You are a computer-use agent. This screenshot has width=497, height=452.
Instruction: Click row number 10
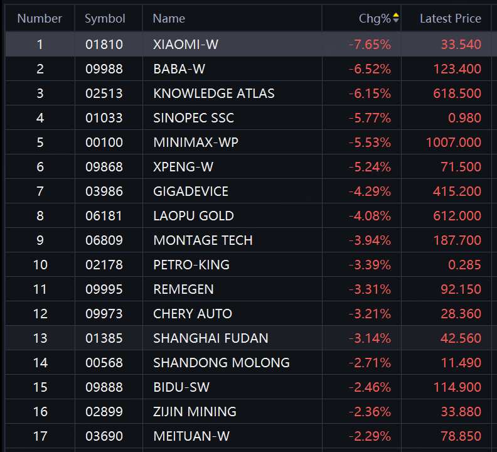(40, 265)
